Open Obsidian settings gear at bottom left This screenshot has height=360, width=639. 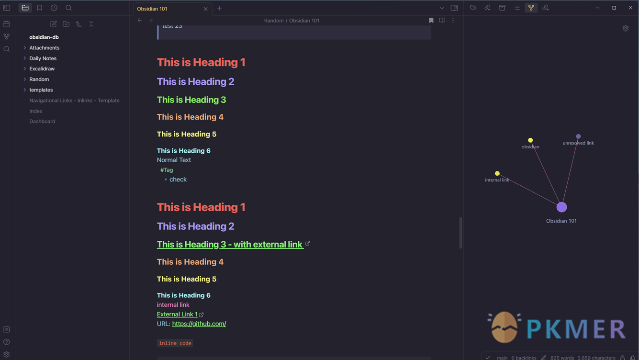[x=7, y=354]
